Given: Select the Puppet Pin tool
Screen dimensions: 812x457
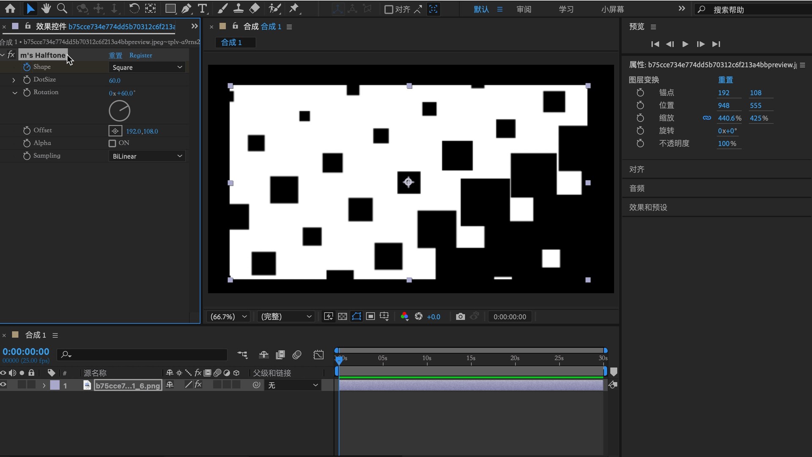Looking at the screenshot, I should (294, 8).
